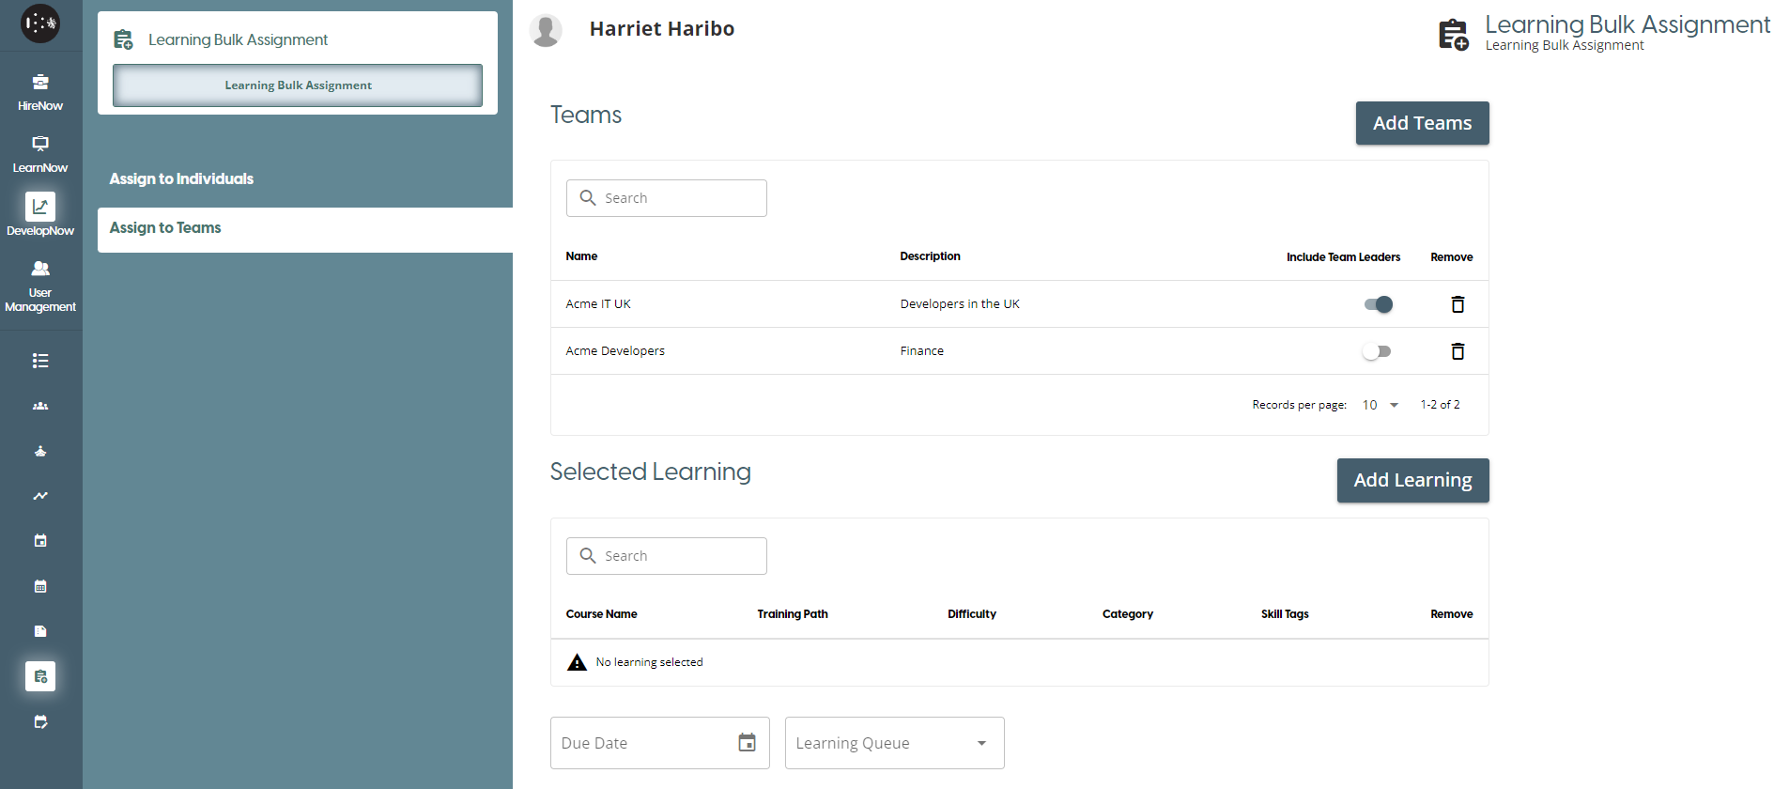The image size is (1774, 789).
Task: Open the Due Date calendar picker icon
Action: [x=747, y=743]
